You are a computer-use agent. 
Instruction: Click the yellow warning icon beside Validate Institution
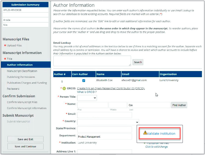click(145, 132)
